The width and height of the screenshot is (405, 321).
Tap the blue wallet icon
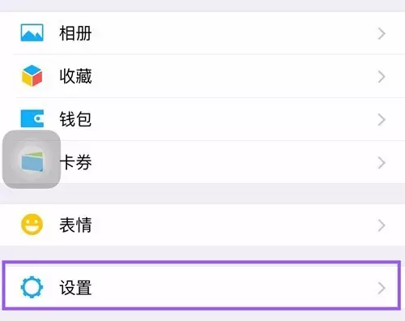point(32,118)
